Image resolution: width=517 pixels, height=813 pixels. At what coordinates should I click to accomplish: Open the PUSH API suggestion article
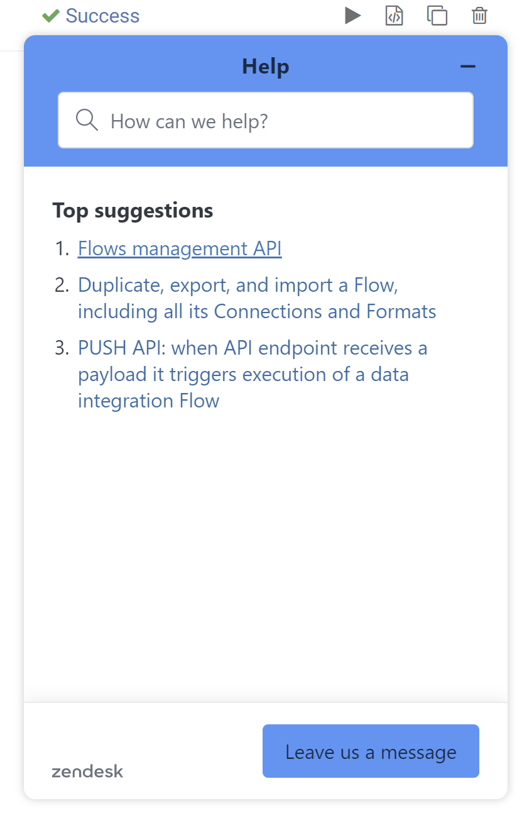253,373
